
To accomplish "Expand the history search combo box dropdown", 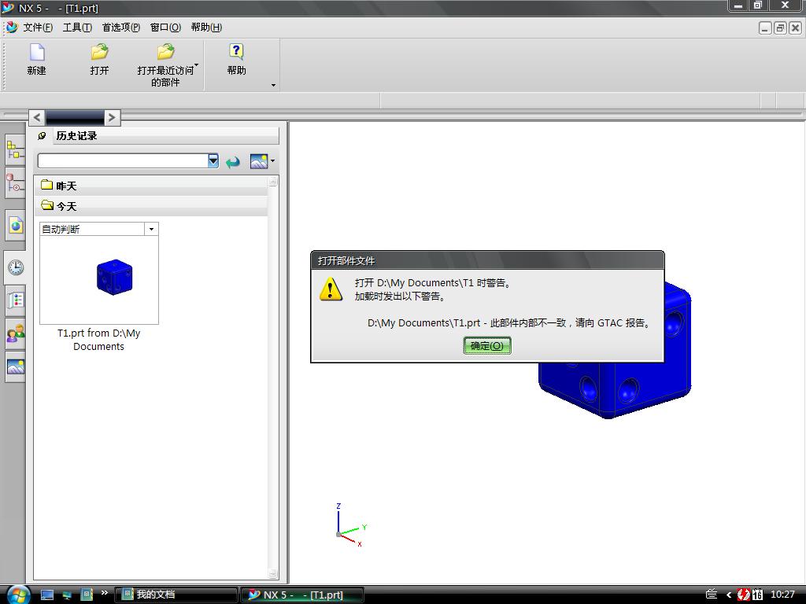I will (213, 160).
